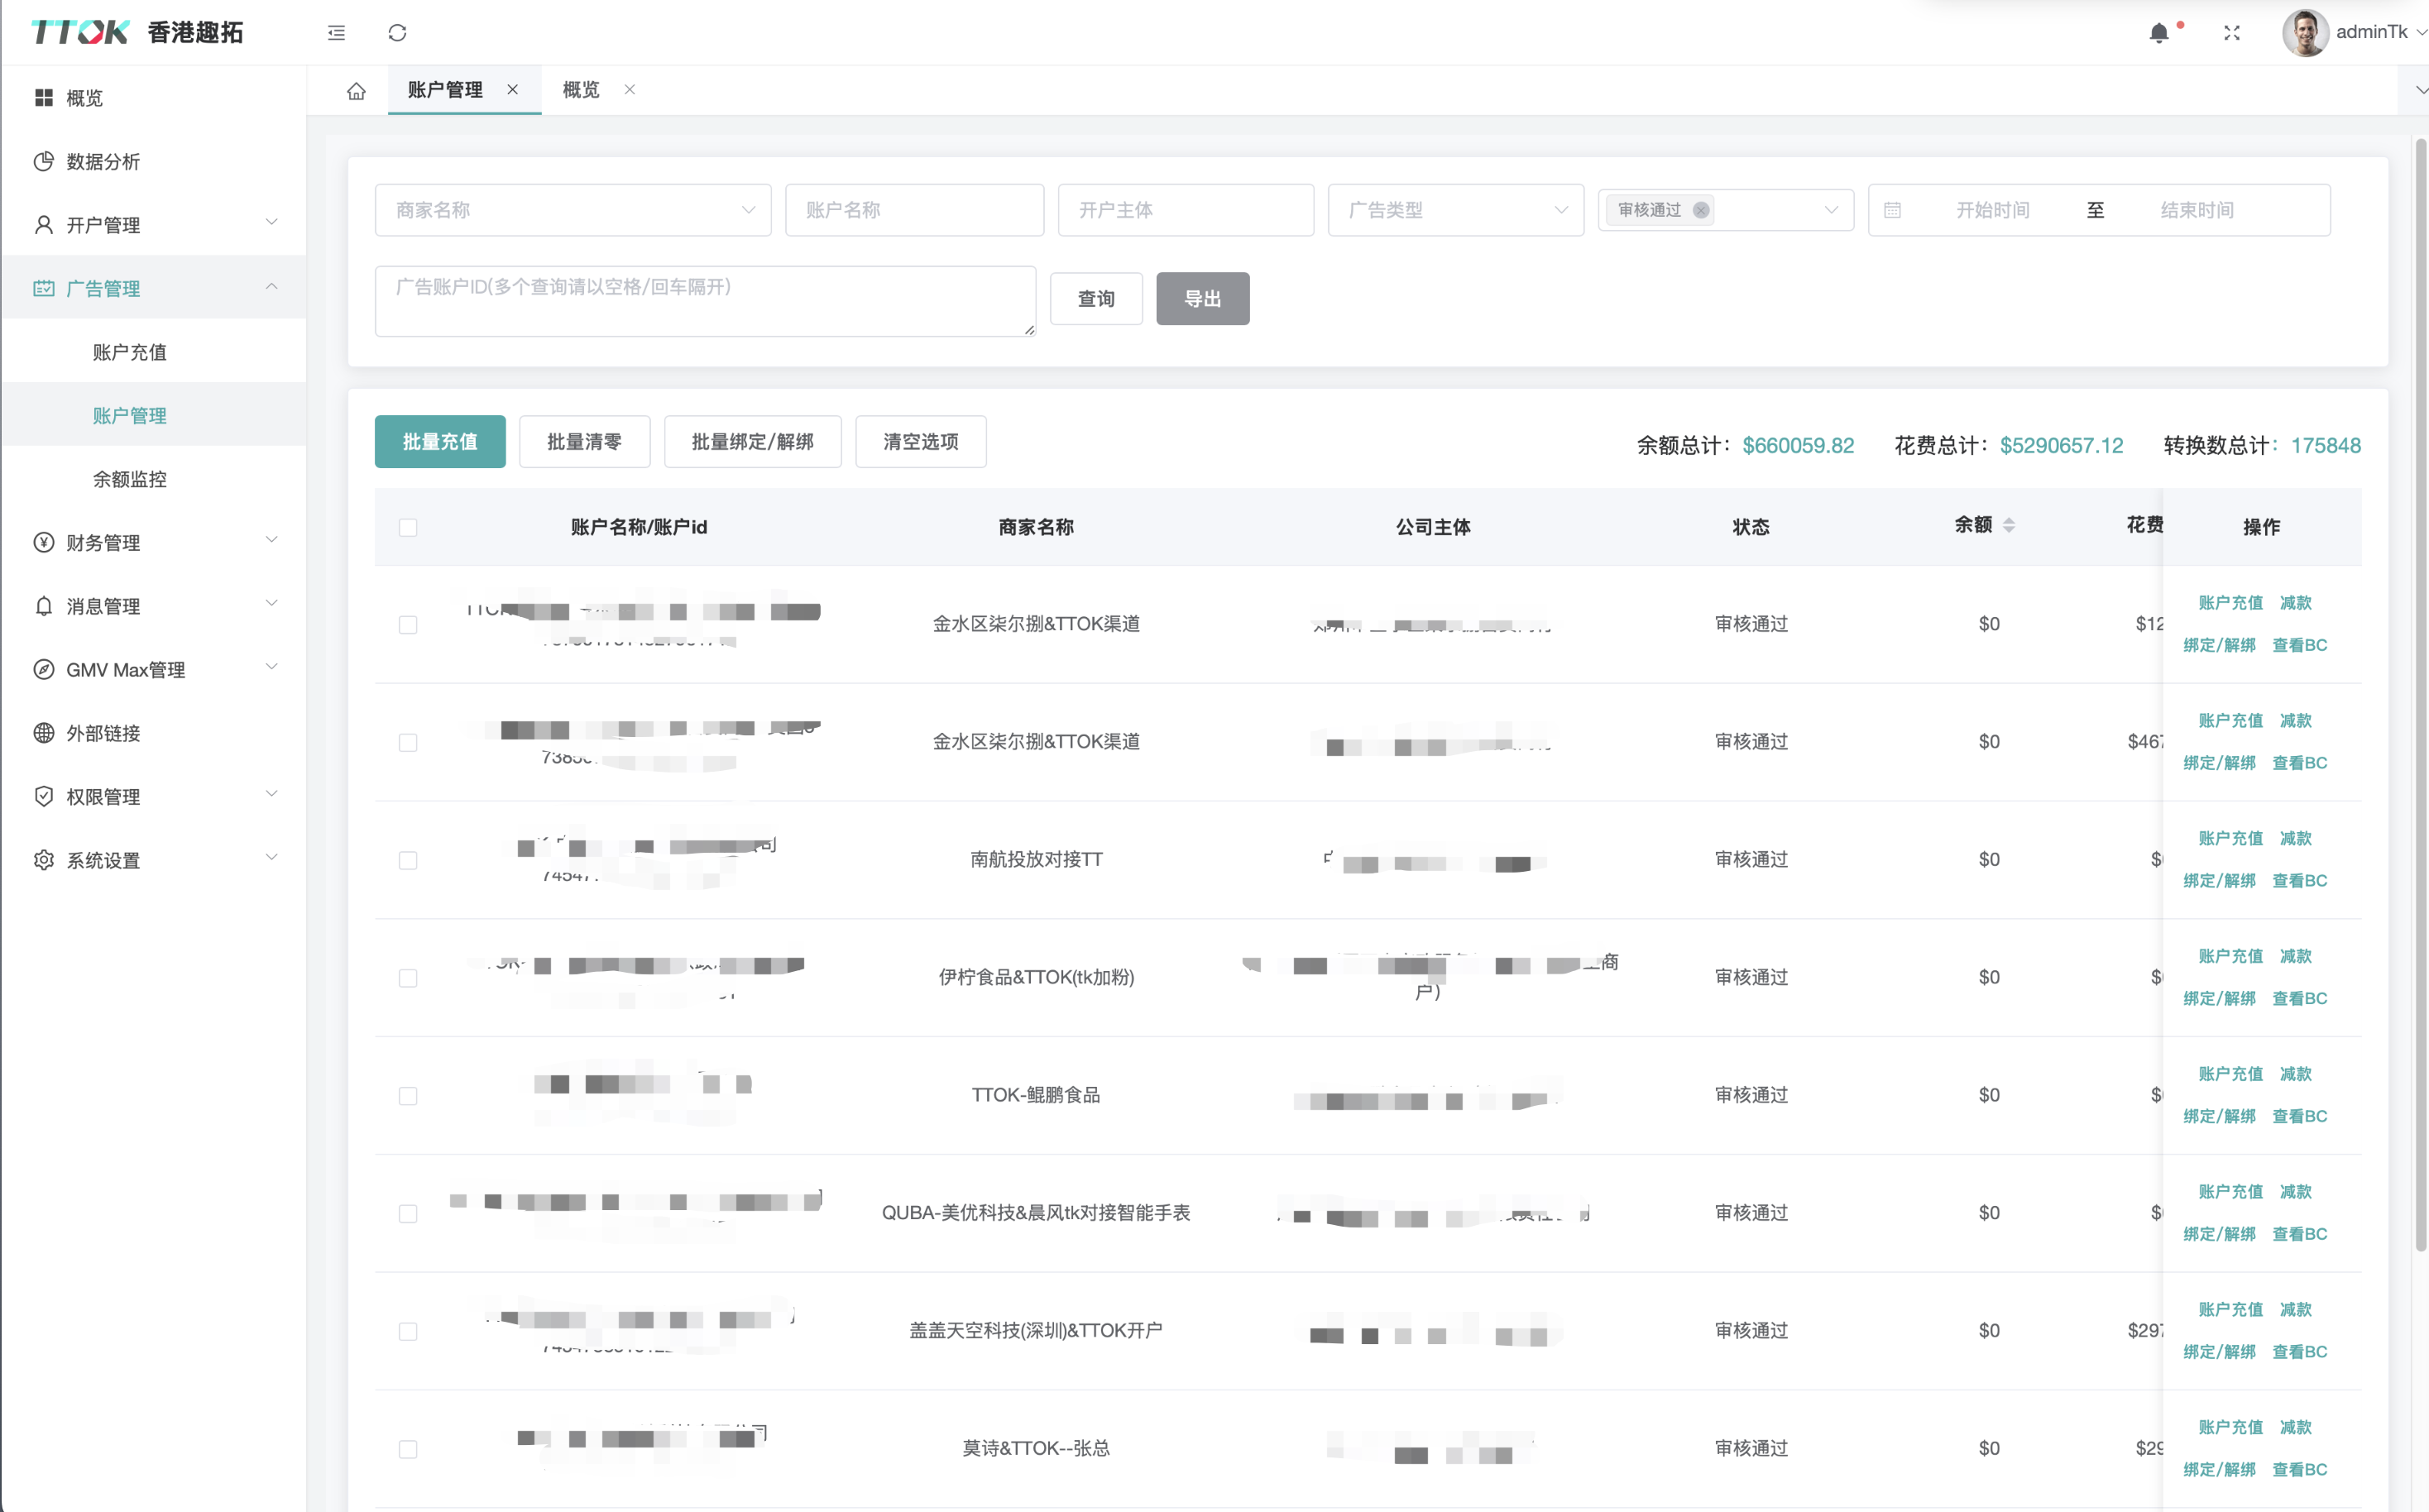Open the 广告类型 dropdown
This screenshot has height=1512, width=2429.
pyautogui.click(x=1455, y=210)
